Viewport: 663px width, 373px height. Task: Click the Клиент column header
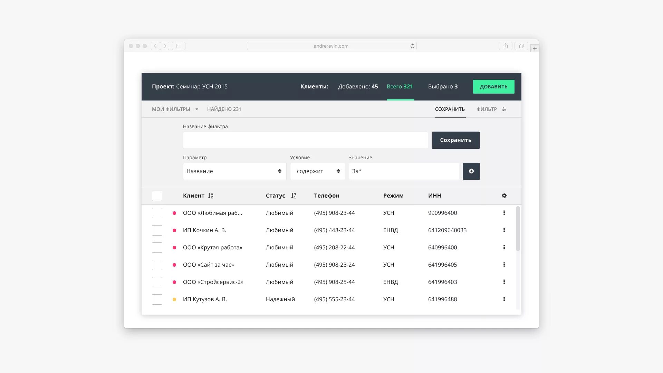(194, 196)
